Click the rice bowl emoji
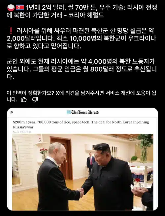This screenshot has height=216, width=165. pyautogui.click(x=11, y=8)
